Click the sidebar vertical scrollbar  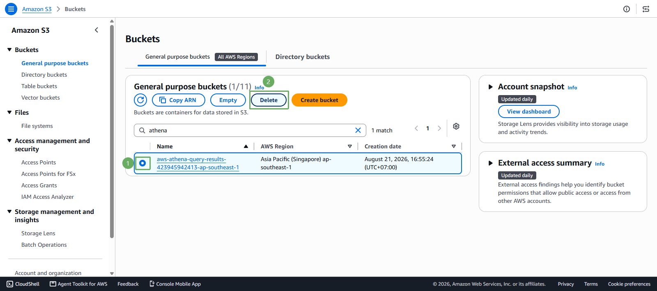click(112, 131)
